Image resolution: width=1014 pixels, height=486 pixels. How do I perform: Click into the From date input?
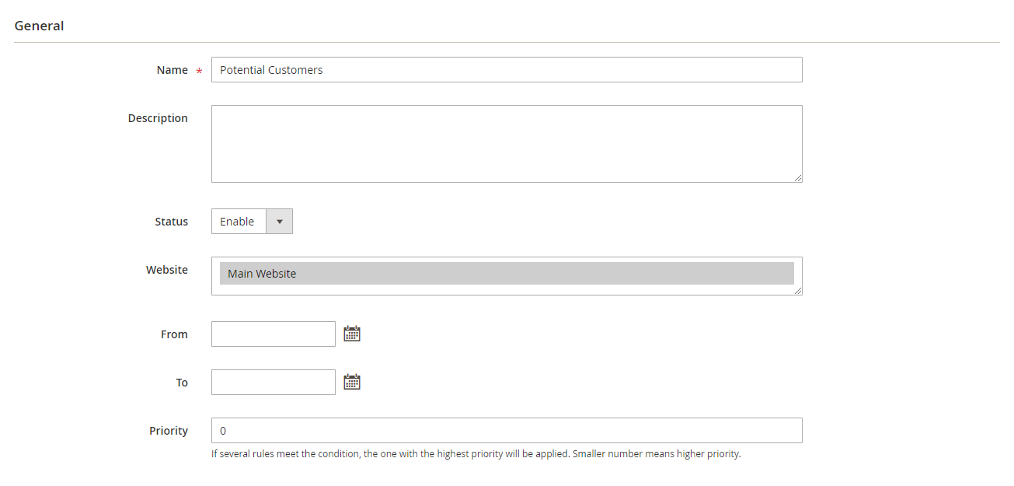(273, 334)
